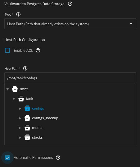The height and width of the screenshot is (167, 140).
Task: Uncheck the Automatic Permissions checkbox
Action: coord(7,158)
